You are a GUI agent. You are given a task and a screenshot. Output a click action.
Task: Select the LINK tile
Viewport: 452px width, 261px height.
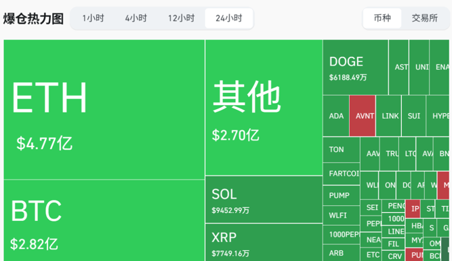(388, 116)
